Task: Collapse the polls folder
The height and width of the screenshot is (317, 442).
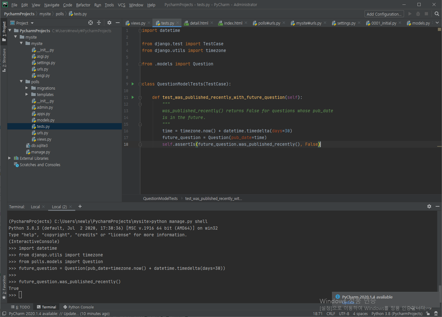Action: (x=21, y=82)
